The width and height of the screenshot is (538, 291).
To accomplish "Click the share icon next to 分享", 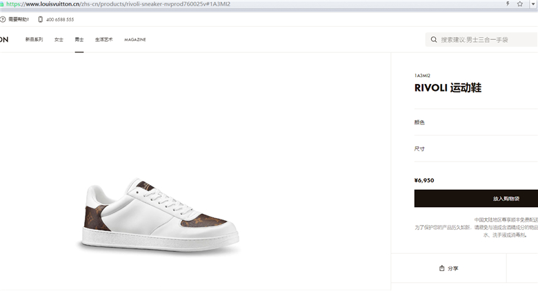I will 442,268.
